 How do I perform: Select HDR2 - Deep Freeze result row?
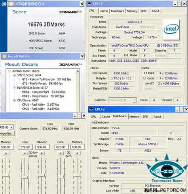tap(43, 96)
